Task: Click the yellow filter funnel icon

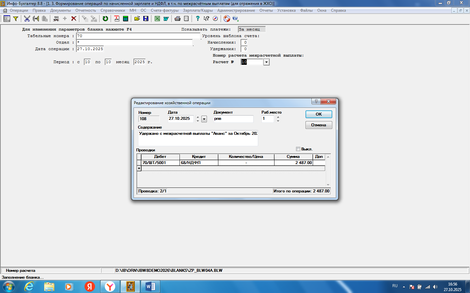Action: tap(15, 19)
